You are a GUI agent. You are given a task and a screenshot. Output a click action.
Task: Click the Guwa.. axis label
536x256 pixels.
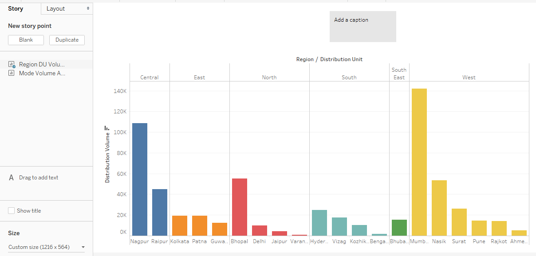[x=220, y=242]
